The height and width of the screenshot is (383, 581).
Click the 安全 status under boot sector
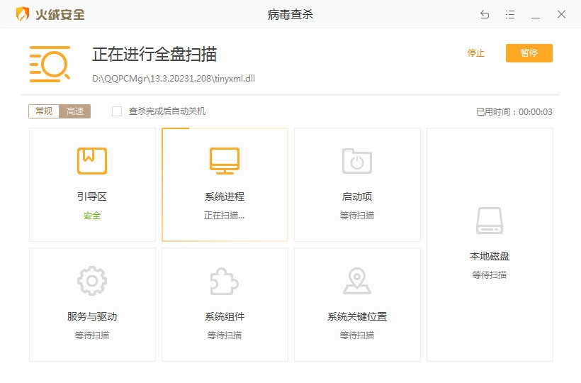coord(92,216)
